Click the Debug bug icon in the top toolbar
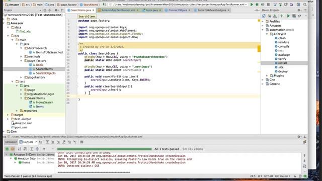322x181 pixels. click(257, 5)
